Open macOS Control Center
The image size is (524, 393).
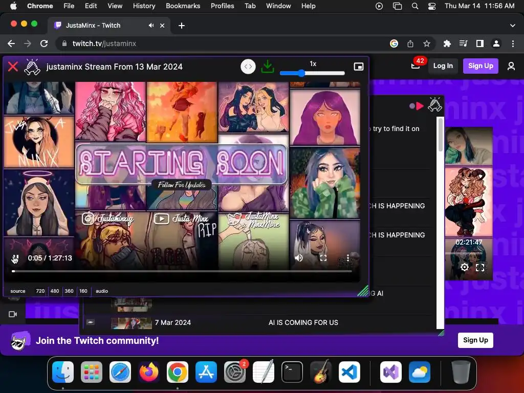click(432, 6)
